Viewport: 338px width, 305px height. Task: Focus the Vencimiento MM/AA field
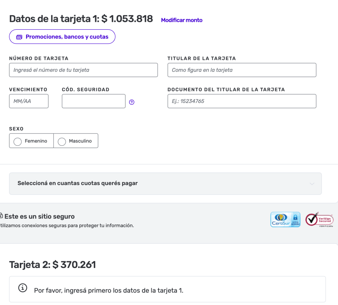29,101
